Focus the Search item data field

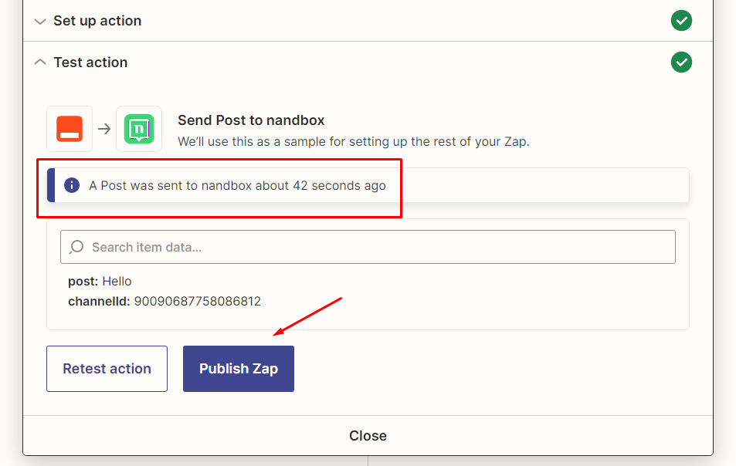[378, 247]
